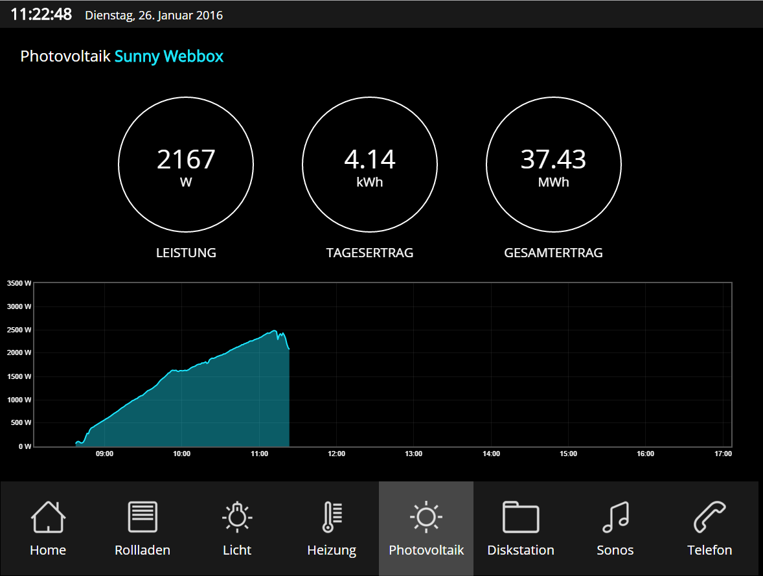Click the 13:00 label on chart axis
Viewport: 763px width, 576px height.
click(414, 454)
